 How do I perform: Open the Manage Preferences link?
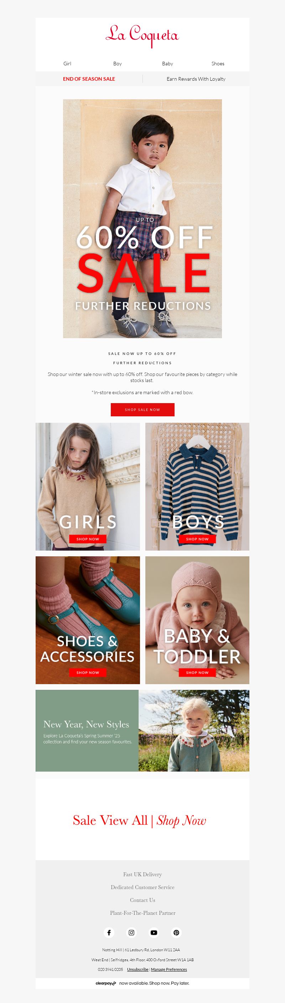point(169,969)
